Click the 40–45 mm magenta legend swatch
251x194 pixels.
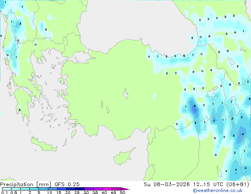(x=107, y=189)
